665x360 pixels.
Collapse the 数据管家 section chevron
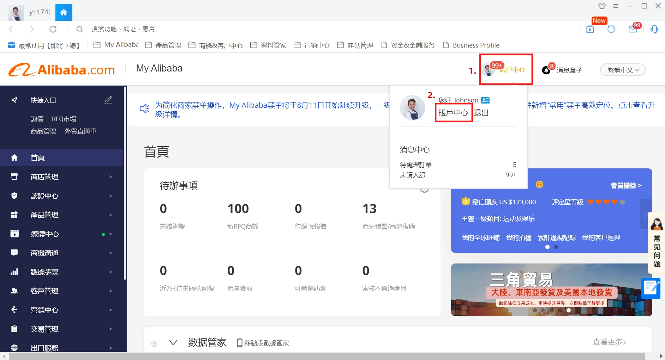(173, 342)
